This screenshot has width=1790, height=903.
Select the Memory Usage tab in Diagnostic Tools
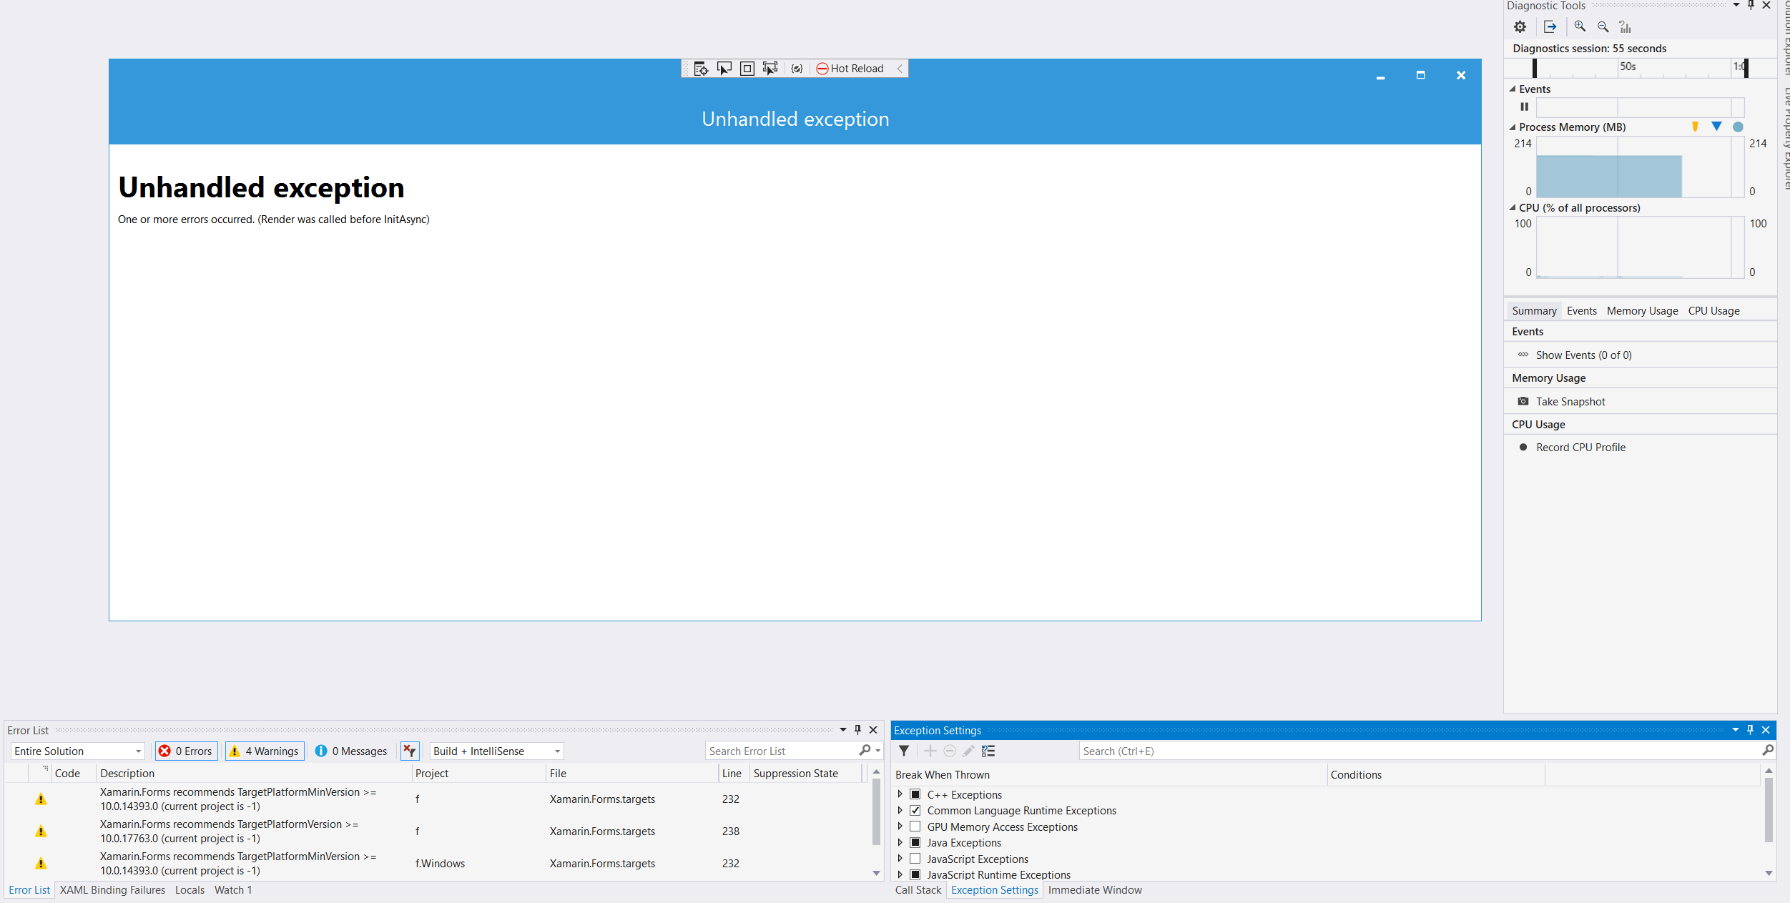tap(1642, 310)
